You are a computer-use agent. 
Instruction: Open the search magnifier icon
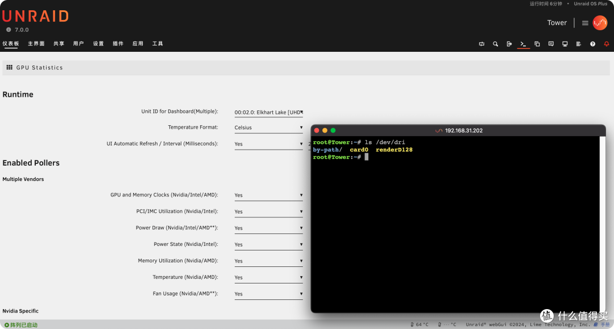495,44
